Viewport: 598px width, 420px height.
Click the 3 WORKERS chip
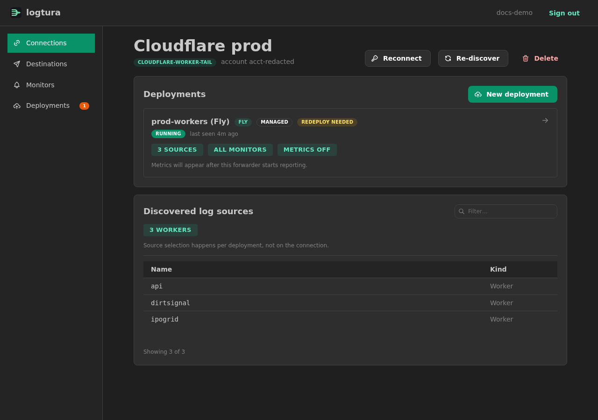click(x=171, y=230)
